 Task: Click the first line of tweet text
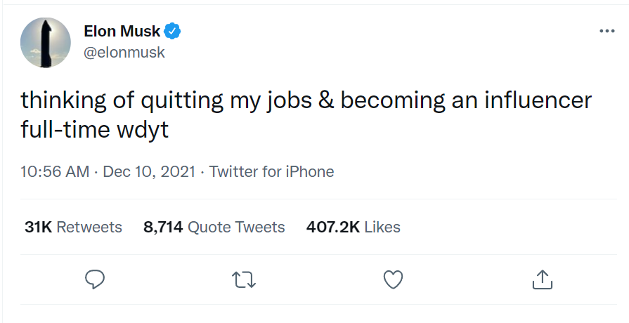[306, 101]
